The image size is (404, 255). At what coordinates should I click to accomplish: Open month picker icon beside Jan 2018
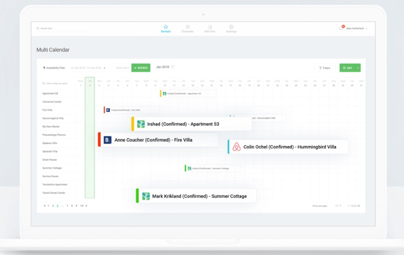pos(173,67)
